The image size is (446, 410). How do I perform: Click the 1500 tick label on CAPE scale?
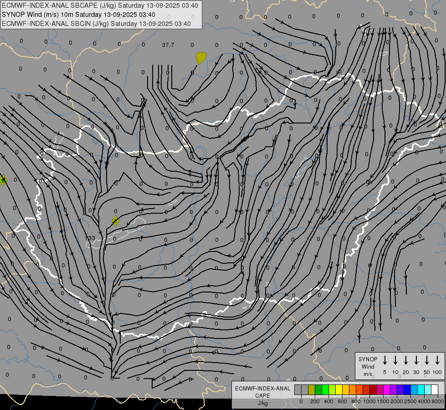(383, 401)
